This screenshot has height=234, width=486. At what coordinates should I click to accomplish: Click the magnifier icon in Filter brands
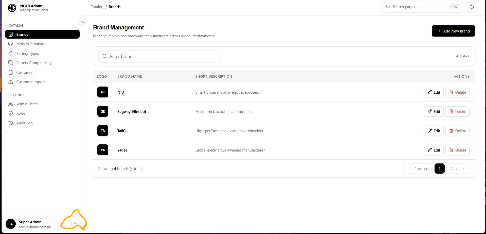point(105,56)
